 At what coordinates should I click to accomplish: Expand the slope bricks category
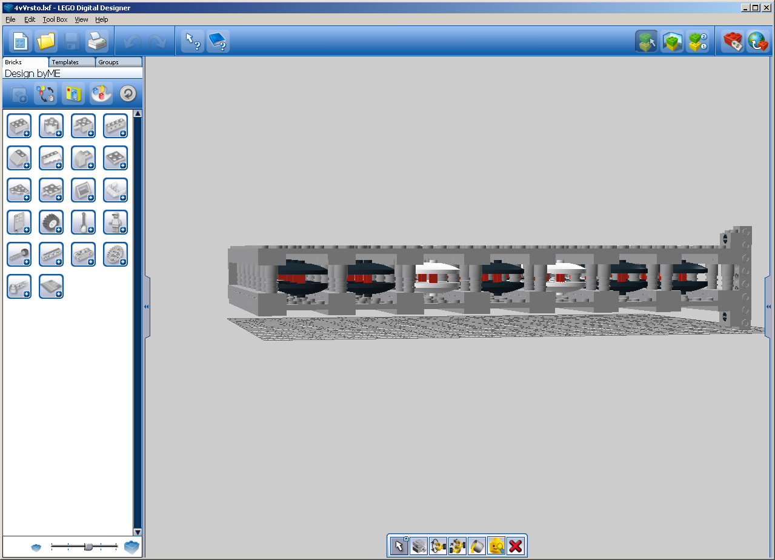(19, 158)
